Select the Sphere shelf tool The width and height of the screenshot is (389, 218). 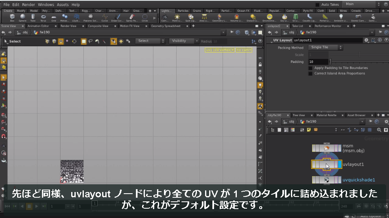(22, 17)
